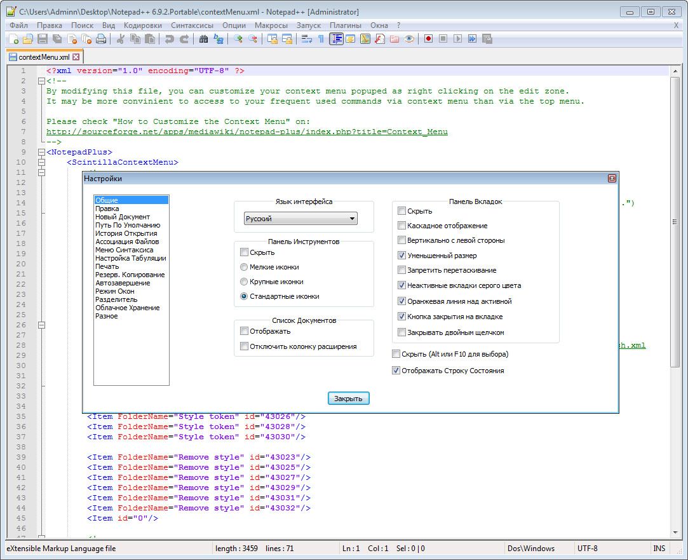The image size is (688, 560).
Task: Start macro recording with the red dot icon
Action: 429,39
